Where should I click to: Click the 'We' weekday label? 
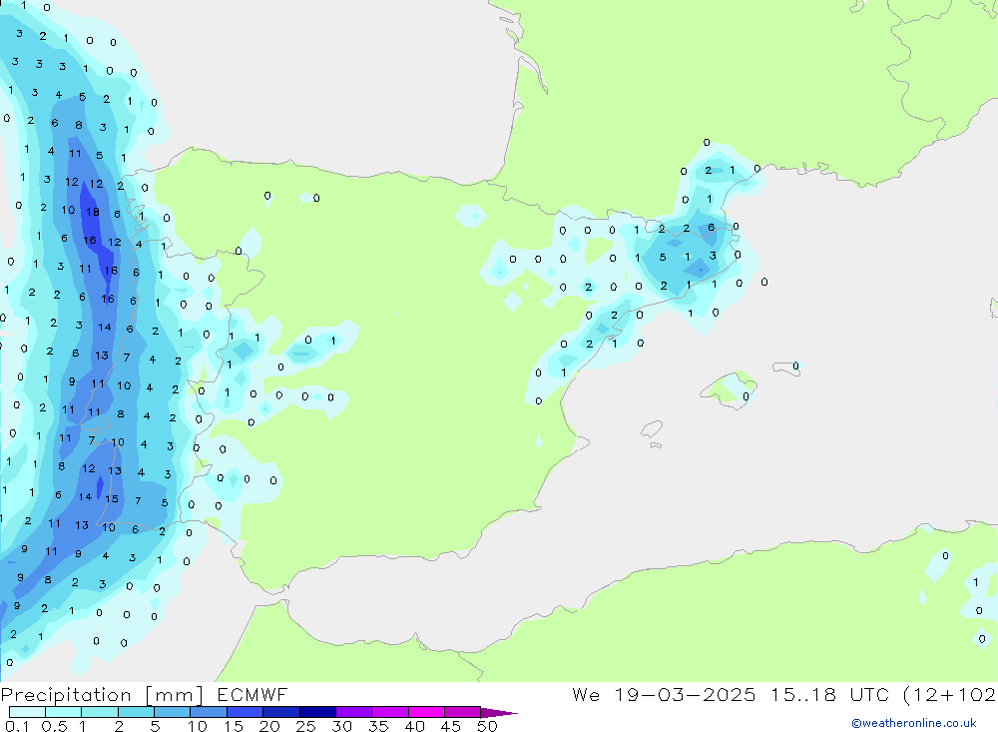(x=586, y=694)
